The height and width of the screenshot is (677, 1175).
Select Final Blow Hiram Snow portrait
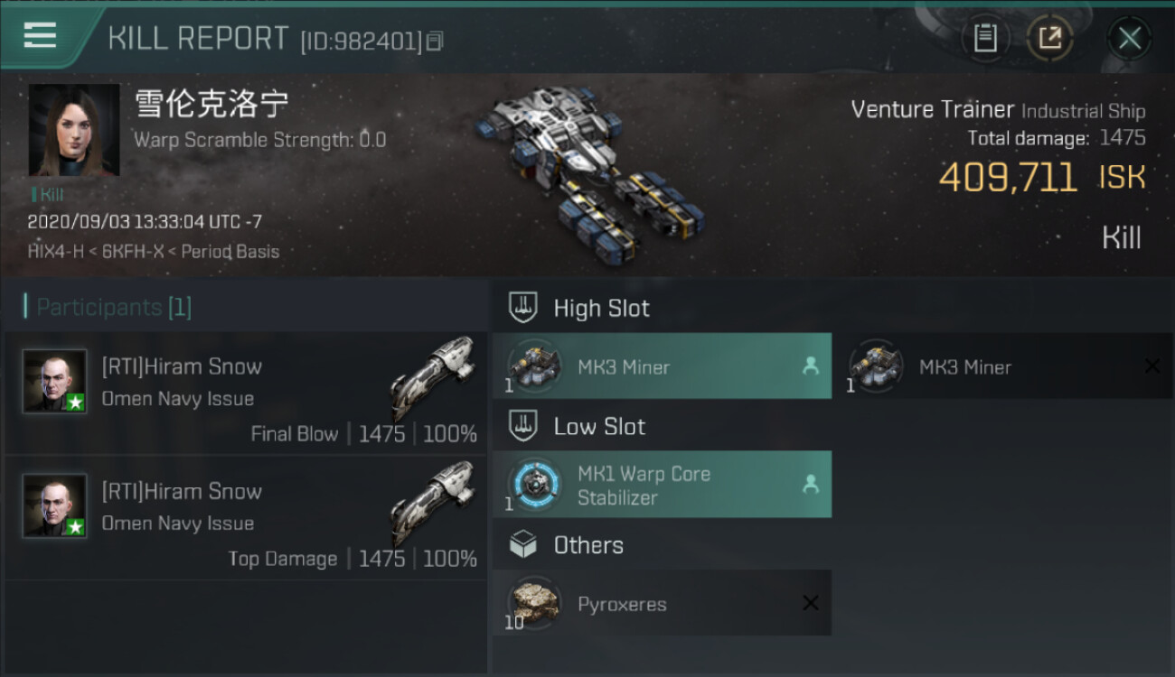tap(55, 382)
